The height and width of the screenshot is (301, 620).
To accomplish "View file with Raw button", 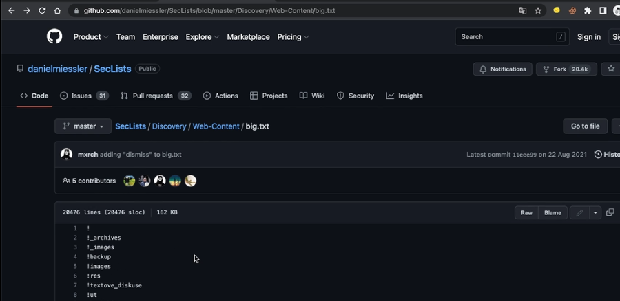I will point(526,212).
